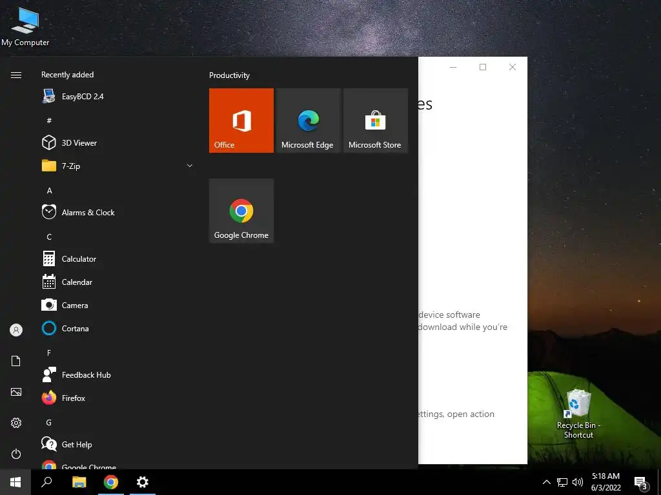Image resolution: width=661 pixels, height=495 pixels.
Task: Jump using the letter F header
Action: click(49, 353)
